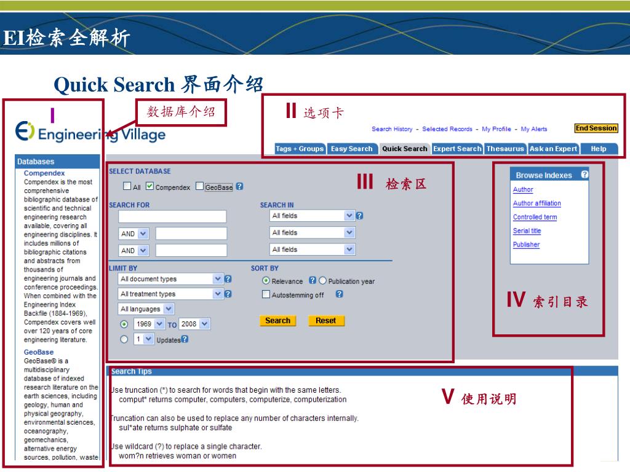Expand second All fields dropdown
630x472 pixels.
tap(312, 232)
